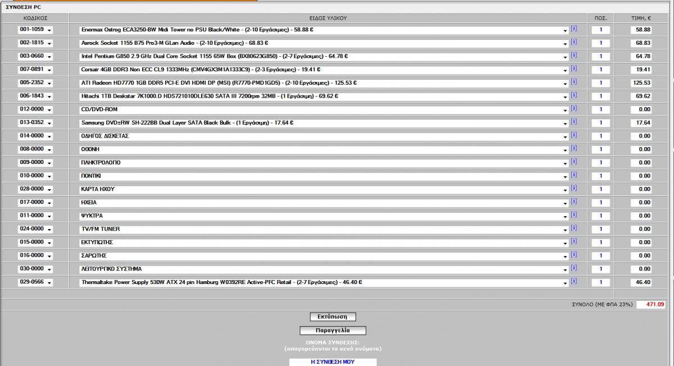Screen dimensions: 674x366
Task: Click info icon for TV/FM TUNER row
Action: tap(573, 228)
